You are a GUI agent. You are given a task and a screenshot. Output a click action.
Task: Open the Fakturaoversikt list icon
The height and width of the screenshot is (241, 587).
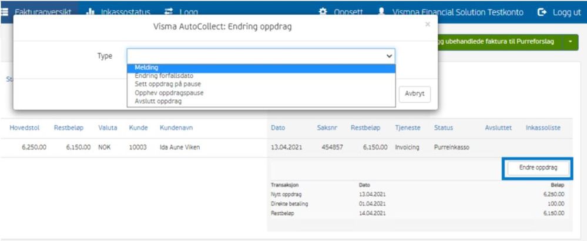coord(5,12)
